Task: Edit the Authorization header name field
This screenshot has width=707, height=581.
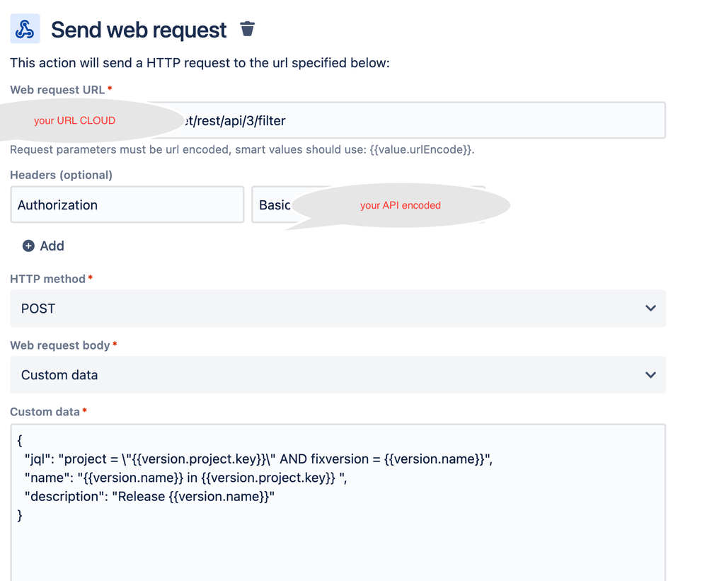Action: (127, 205)
